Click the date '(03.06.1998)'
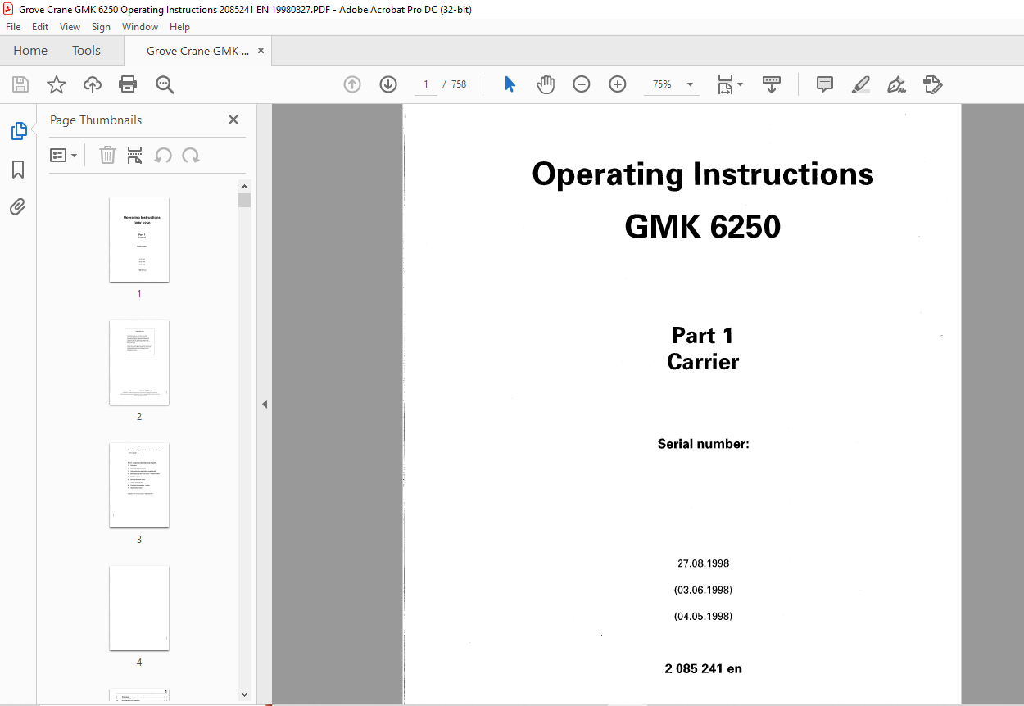The width and height of the screenshot is (1024, 706). point(703,590)
